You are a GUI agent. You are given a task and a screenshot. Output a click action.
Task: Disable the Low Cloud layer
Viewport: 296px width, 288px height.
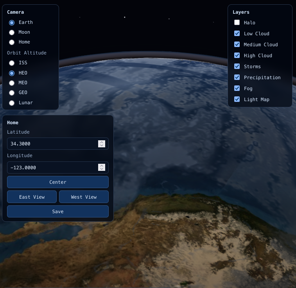[x=237, y=34]
